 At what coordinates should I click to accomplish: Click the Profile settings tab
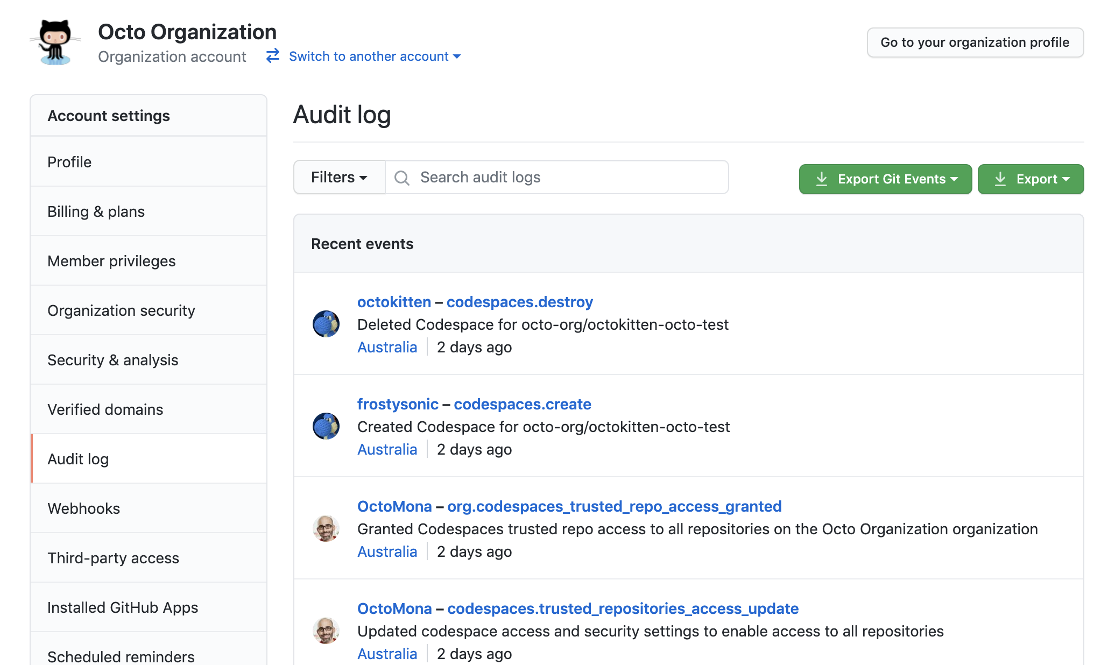coord(149,161)
